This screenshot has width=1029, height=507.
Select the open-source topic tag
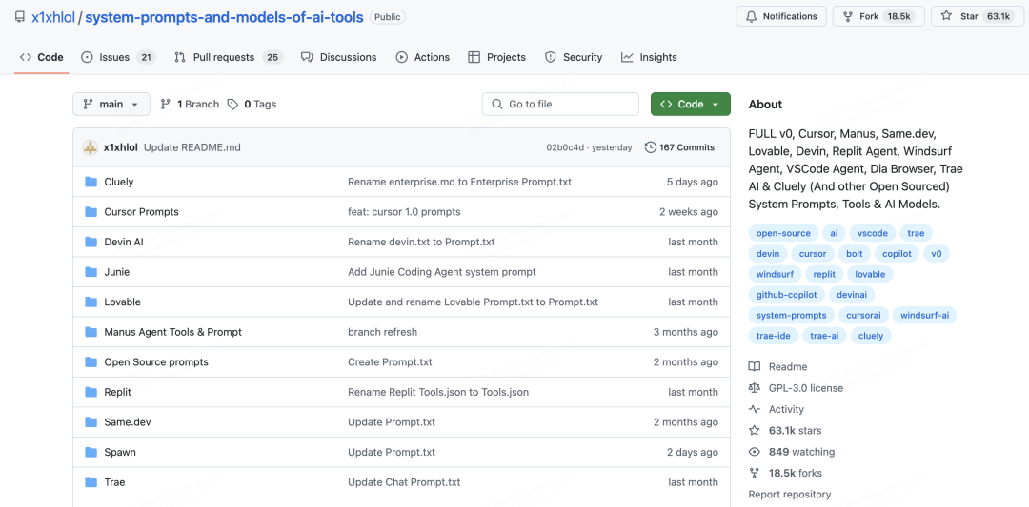tap(783, 233)
